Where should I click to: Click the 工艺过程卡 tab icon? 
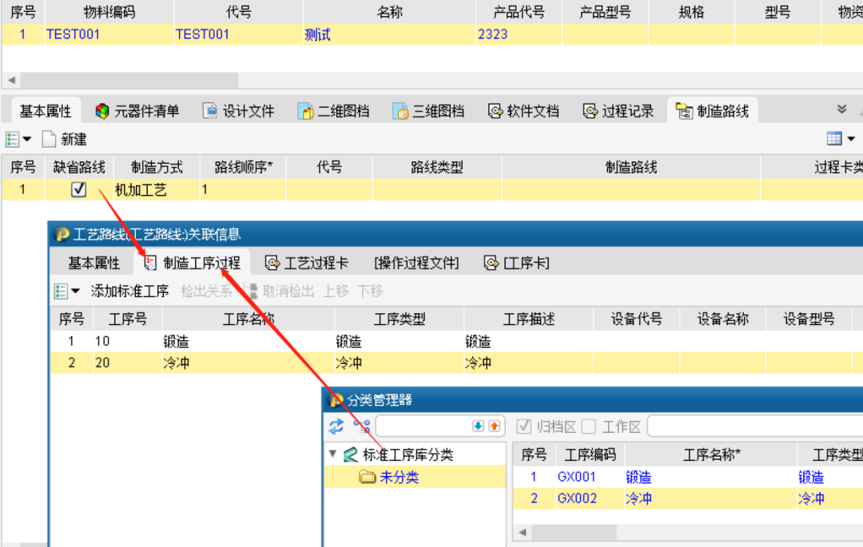272,263
